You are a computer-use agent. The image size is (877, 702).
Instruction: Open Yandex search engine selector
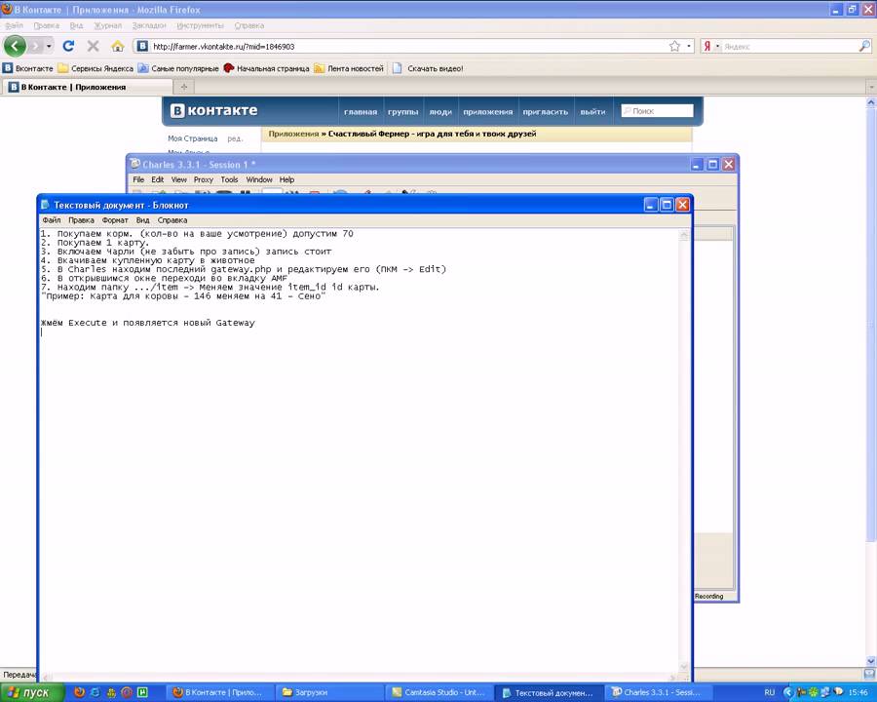coord(711,47)
